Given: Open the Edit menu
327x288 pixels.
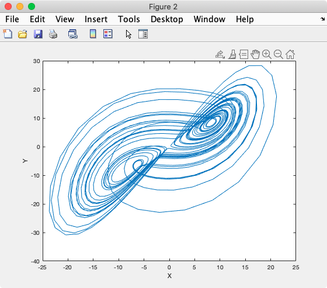Looking at the screenshot, I should pyautogui.click(x=37, y=19).
